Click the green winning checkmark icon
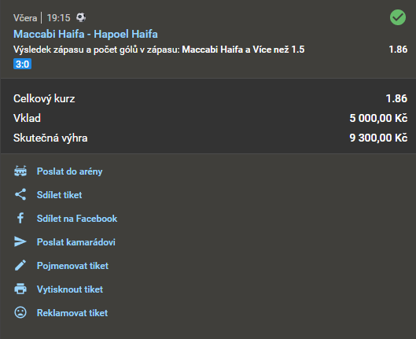Viewport: 416px width, 339px height. [x=398, y=17]
